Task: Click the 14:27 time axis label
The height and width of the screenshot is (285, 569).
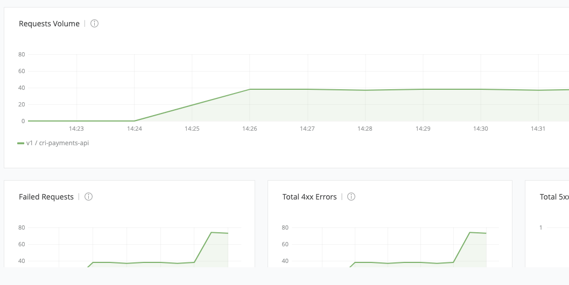Action: [x=307, y=129]
